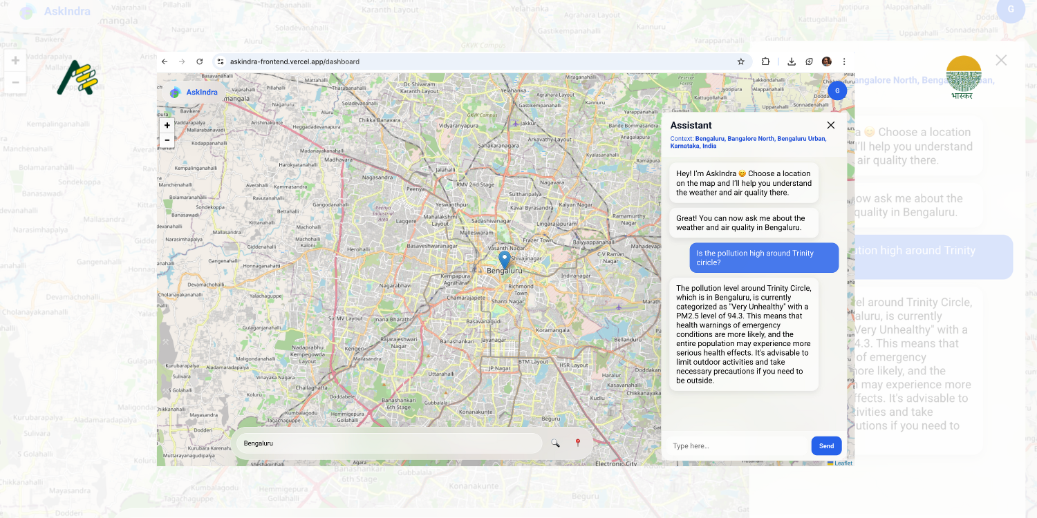Bookmark the page with star icon
The image size is (1037, 518).
[x=741, y=61]
